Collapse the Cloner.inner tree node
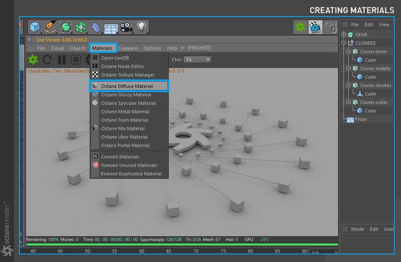 pos(348,52)
